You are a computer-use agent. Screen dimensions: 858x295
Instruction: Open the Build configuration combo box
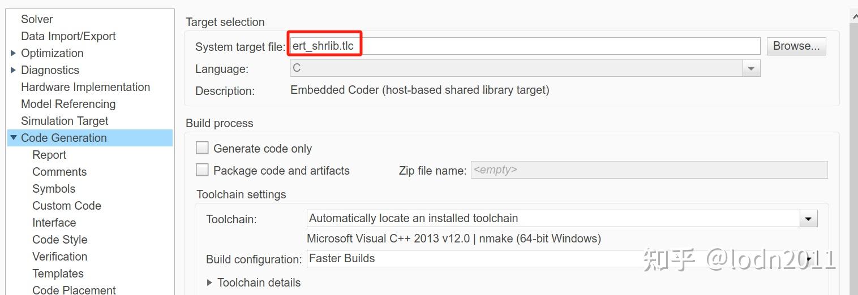tap(560, 259)
